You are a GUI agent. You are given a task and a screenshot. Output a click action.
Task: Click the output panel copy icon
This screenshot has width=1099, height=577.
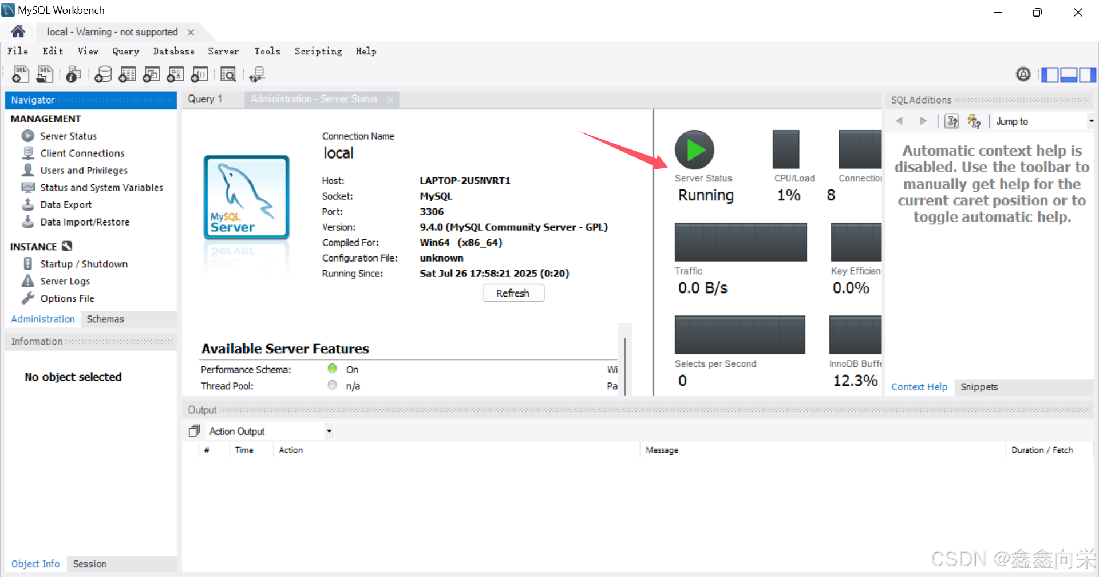pyautogui.click(x=195, y=430)
